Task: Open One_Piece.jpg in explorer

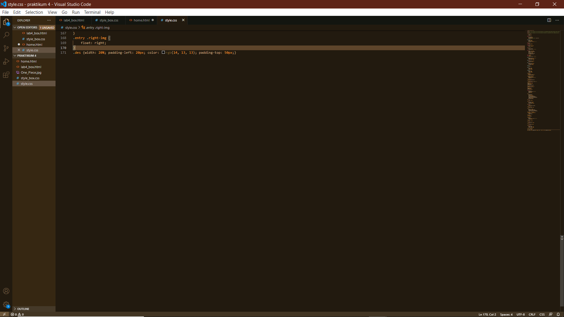Action: point(31,72)
